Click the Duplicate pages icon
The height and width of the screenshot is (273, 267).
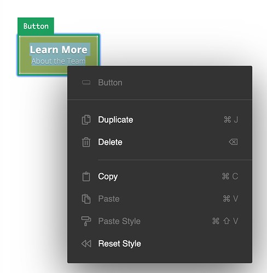click(x=86, y=120)
